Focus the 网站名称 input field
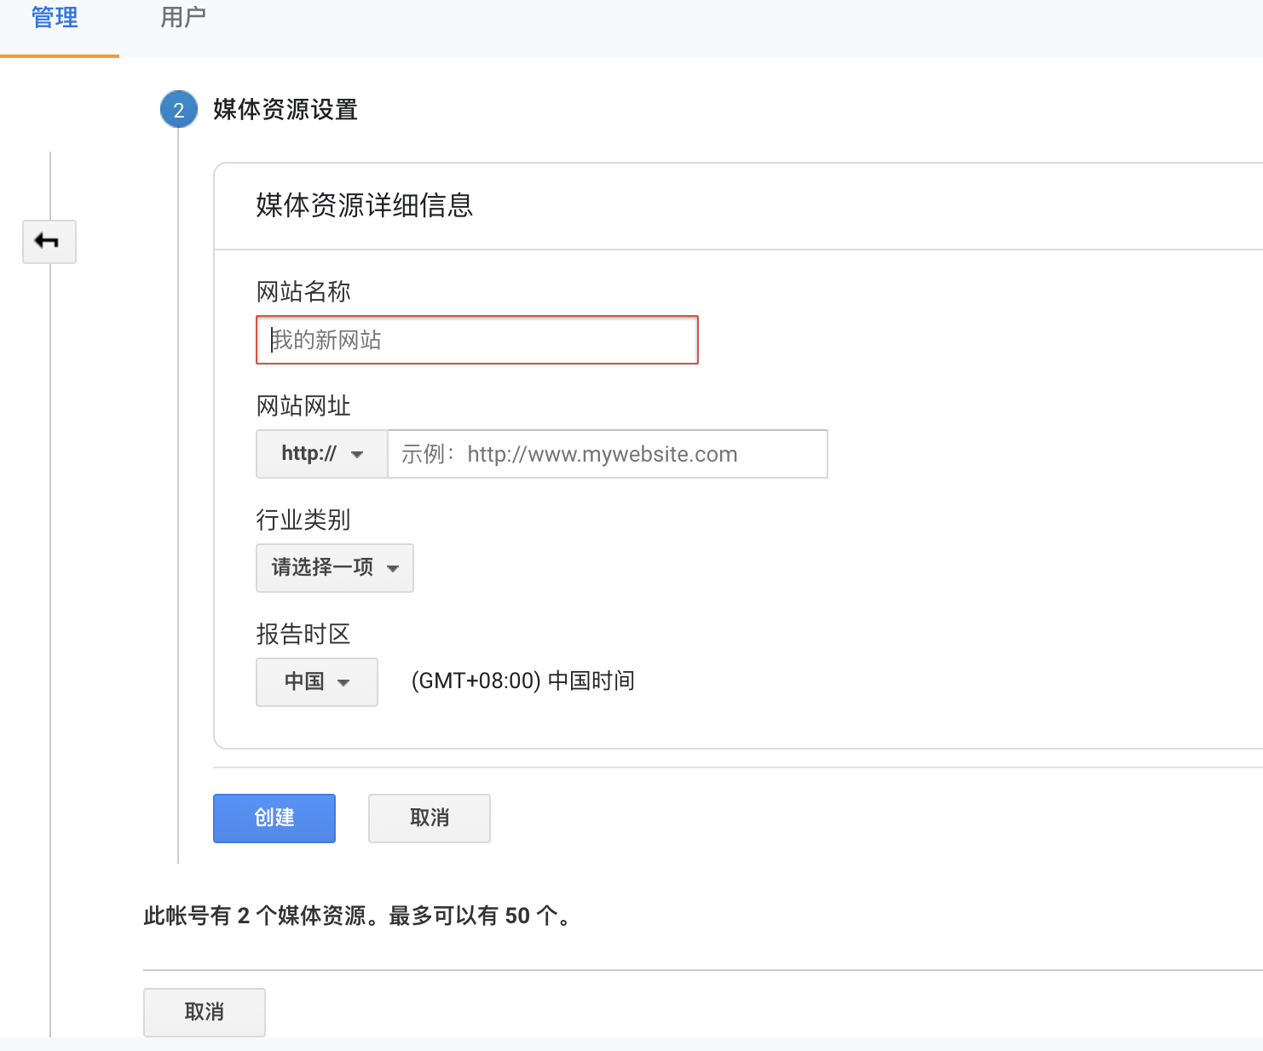Image resolution: width=1263 pixels, height=1051 pixels. (x=477, y=340)
